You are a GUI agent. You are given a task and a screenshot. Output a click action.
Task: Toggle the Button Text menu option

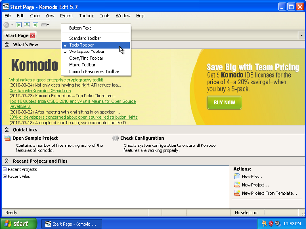pyautogui.click(x=96, y=28)
